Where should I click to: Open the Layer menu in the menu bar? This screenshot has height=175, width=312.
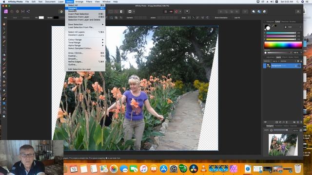pyautogui.click(x=60, y=1)
